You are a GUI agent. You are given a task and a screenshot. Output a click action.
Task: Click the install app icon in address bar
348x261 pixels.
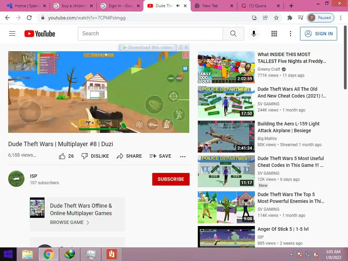tap(254, 18)
